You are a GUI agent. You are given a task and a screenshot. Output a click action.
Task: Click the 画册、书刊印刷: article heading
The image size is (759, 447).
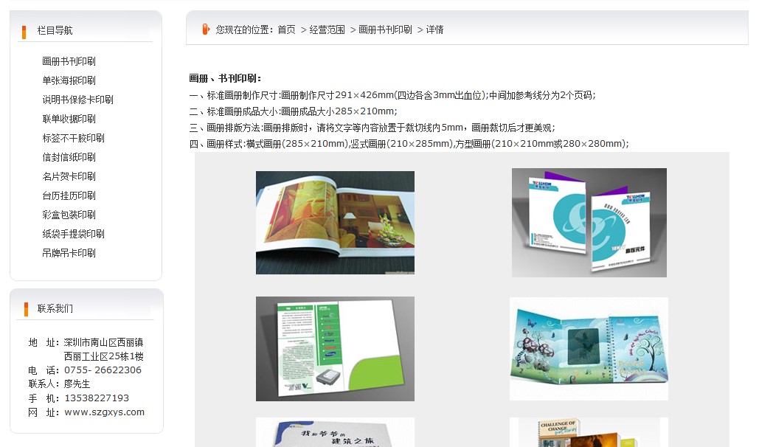(225, 78)
